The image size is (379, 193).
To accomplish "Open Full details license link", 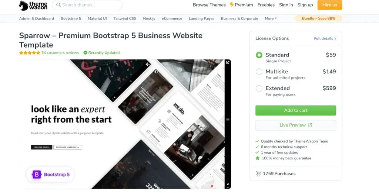I will (325, 38).
